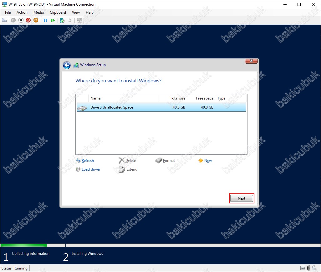
Task: Click the Enhanced Session monitors icon
Action: coord(79,20)
